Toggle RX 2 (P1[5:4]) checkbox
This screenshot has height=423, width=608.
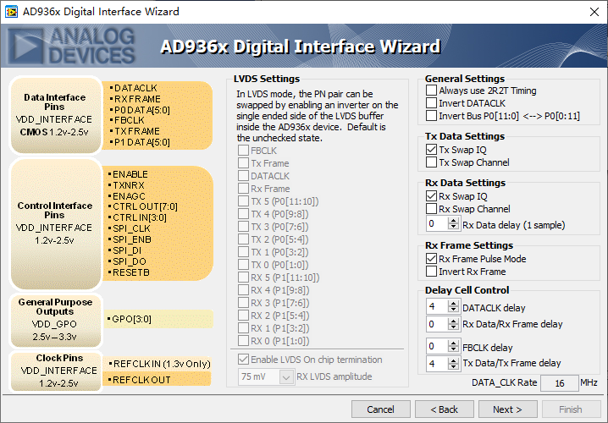pos(243,316)
